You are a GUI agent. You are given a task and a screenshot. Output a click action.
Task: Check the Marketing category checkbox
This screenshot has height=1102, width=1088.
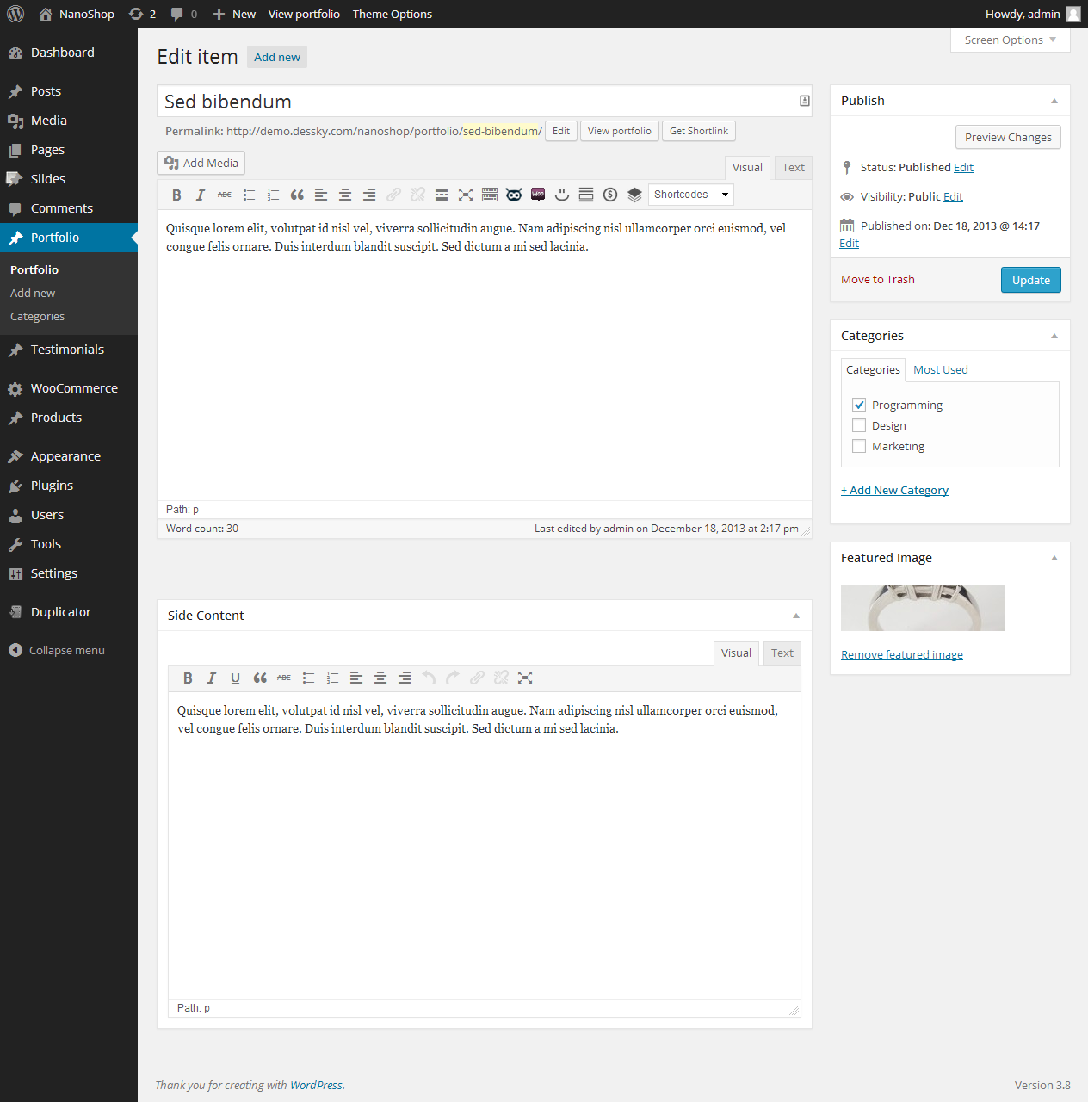pos(859,446)
